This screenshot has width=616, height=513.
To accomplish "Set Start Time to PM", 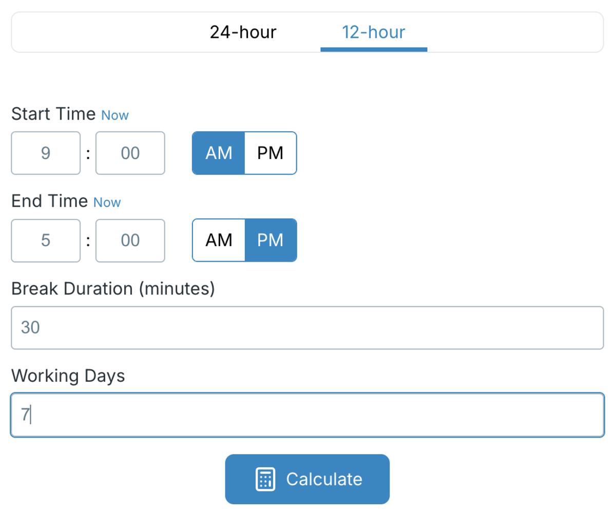I will pyautogui.click(x=271, y=153).
